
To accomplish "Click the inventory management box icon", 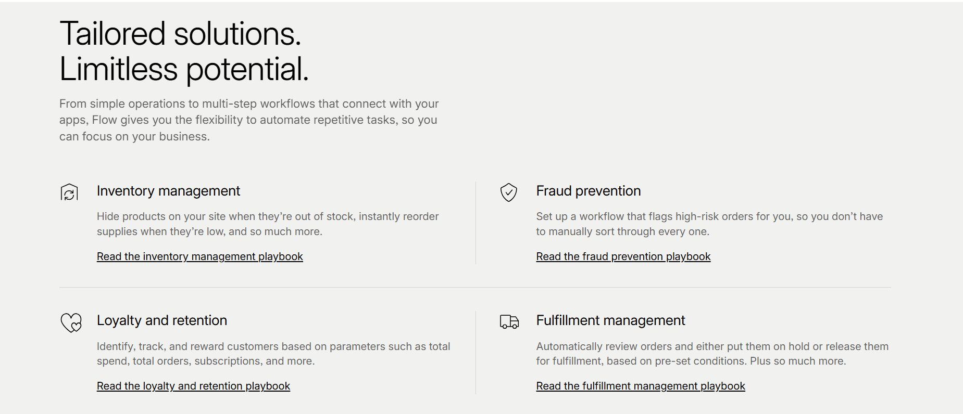I will [x=69, y=192].
